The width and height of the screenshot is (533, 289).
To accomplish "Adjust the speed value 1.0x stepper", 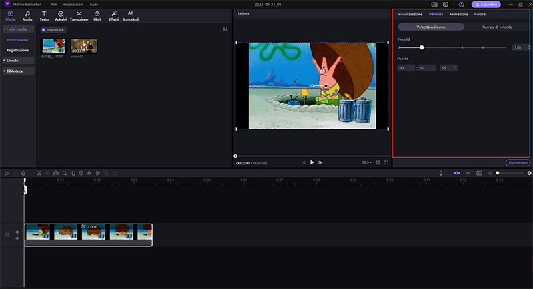I will tap(521, 47).
